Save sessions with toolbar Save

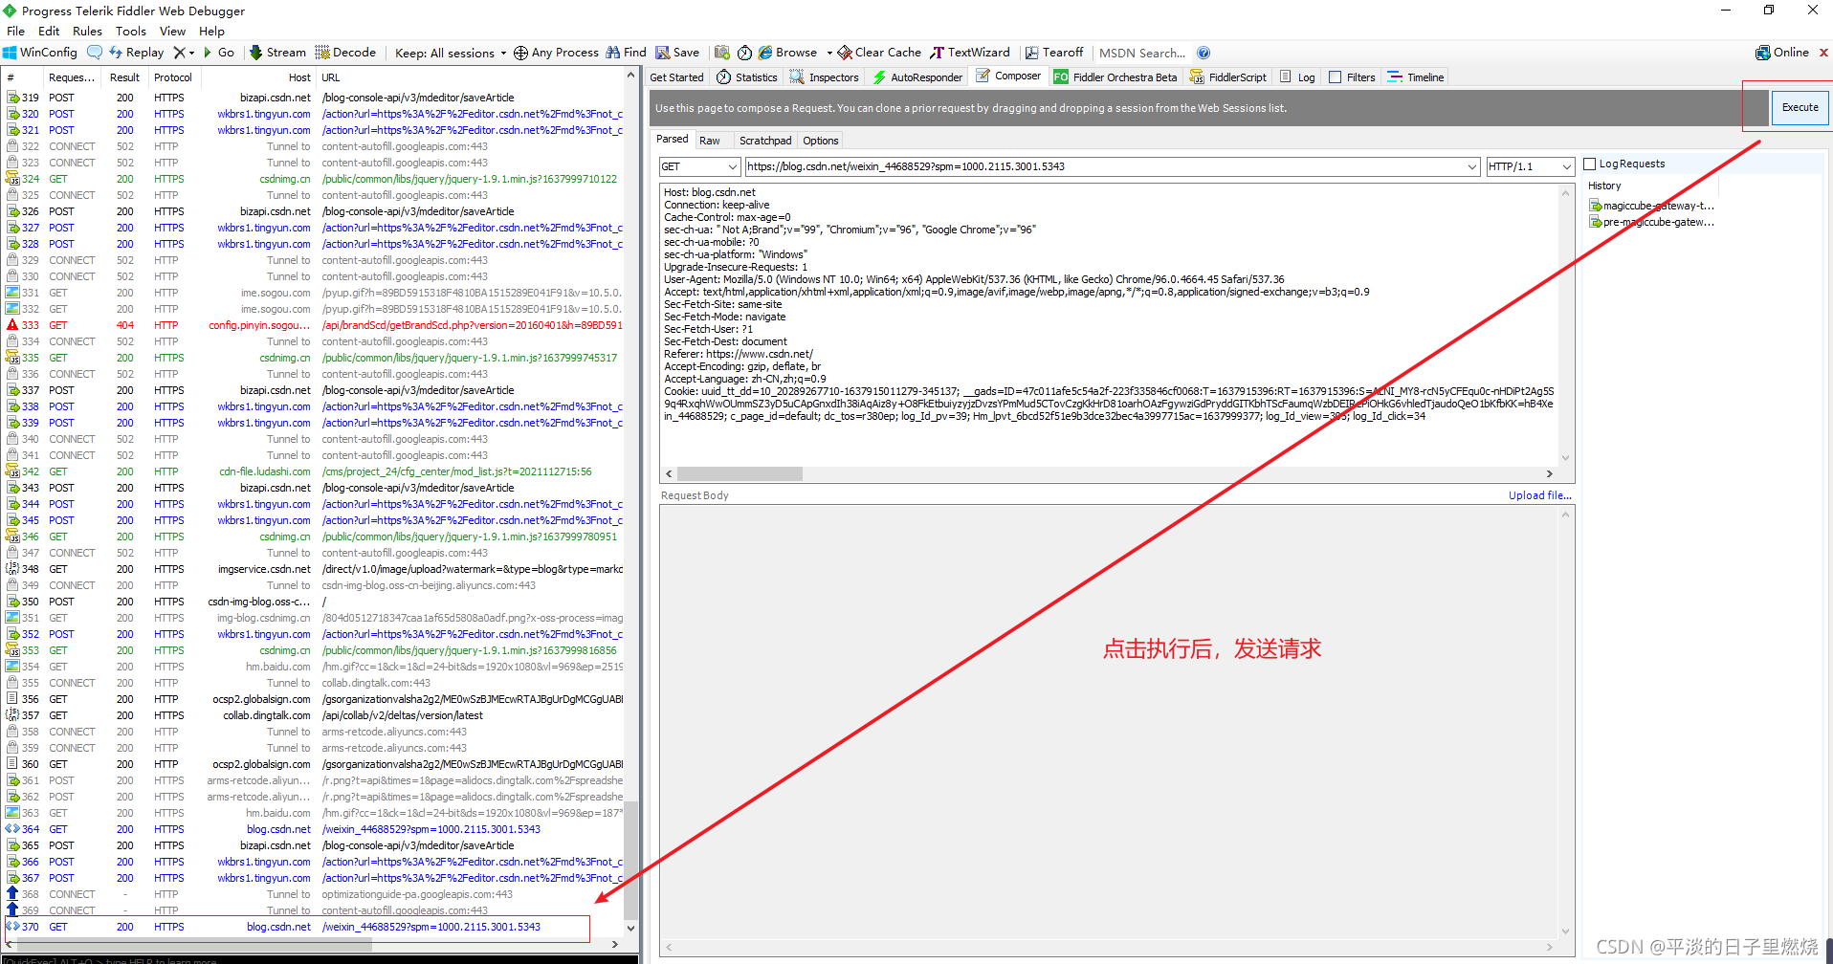(677, 53)
